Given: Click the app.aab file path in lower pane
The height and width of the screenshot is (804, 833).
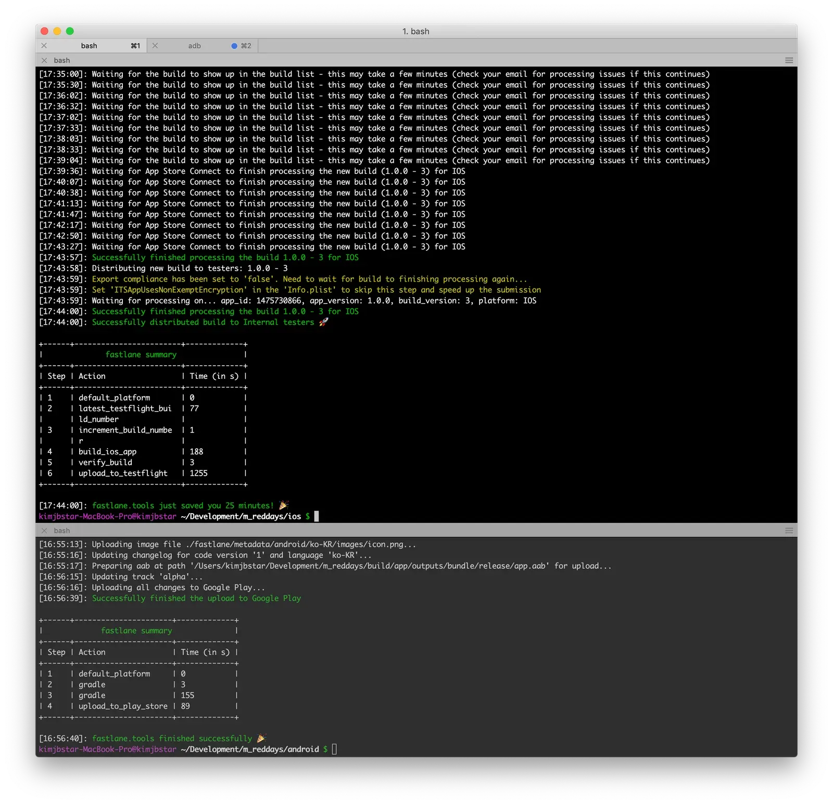Looking at the screenshot, I should click(370, 566).
